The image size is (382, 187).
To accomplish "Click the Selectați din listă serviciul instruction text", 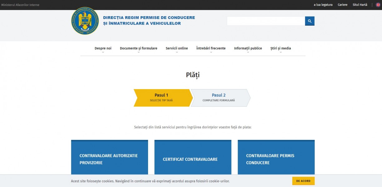I will (x=193, y=127).
